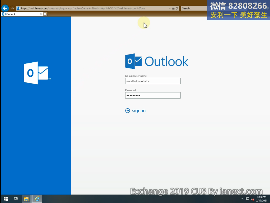
Task: Click into the Password field
Action: tap(153, 95)
